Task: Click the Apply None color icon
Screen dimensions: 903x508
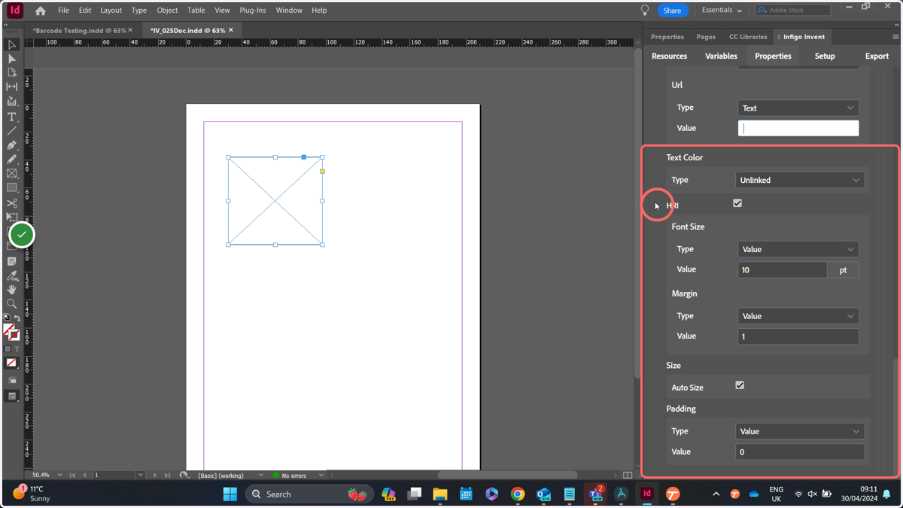Action: tap(11, 363)
